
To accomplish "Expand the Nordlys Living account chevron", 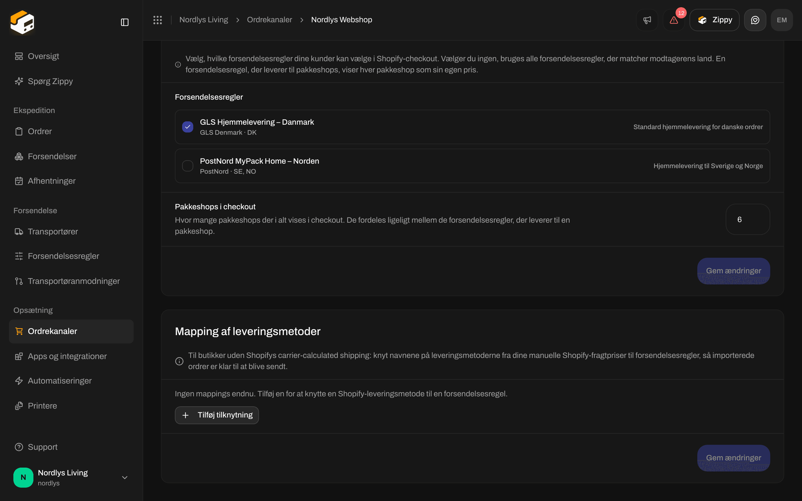I will (x=124, y=477).
